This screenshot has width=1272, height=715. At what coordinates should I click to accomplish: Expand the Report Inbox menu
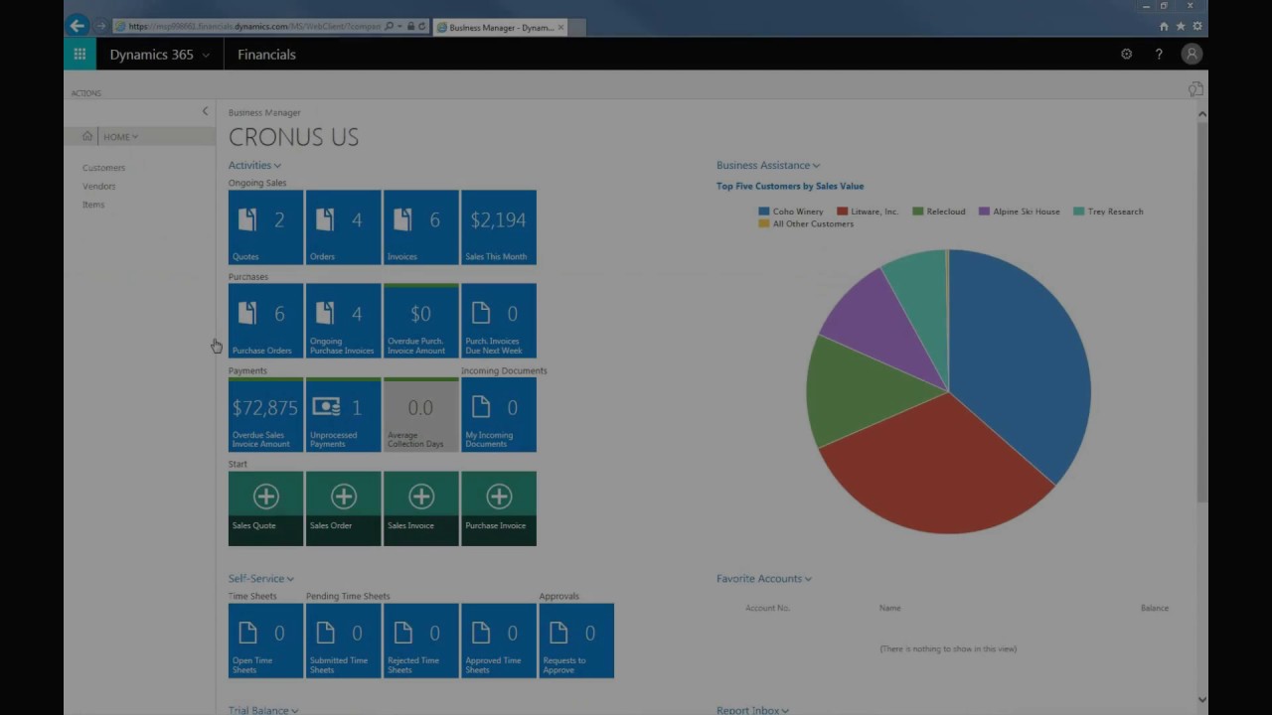point(785,710)
